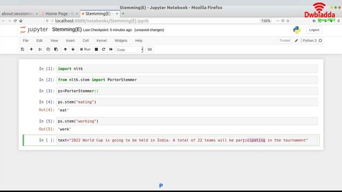Save notebook with the floppy disk icon
Viewport: 342px width, 192px height.
(22, 50)
